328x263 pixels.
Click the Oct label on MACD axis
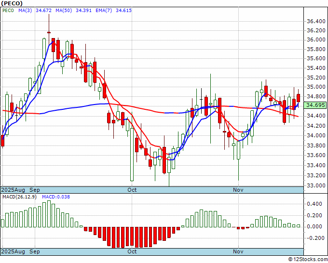132,251
